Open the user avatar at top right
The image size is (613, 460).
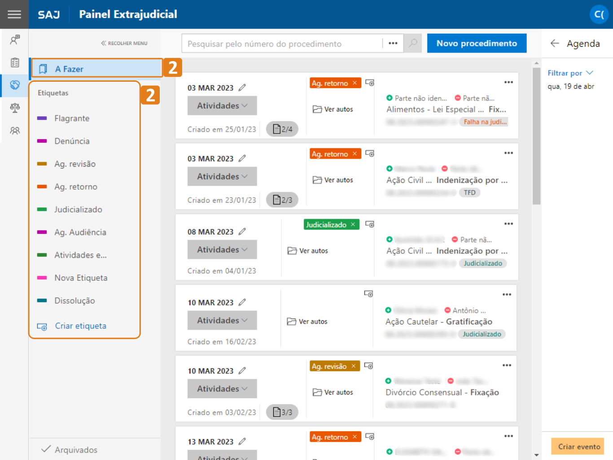click(599, 14)
